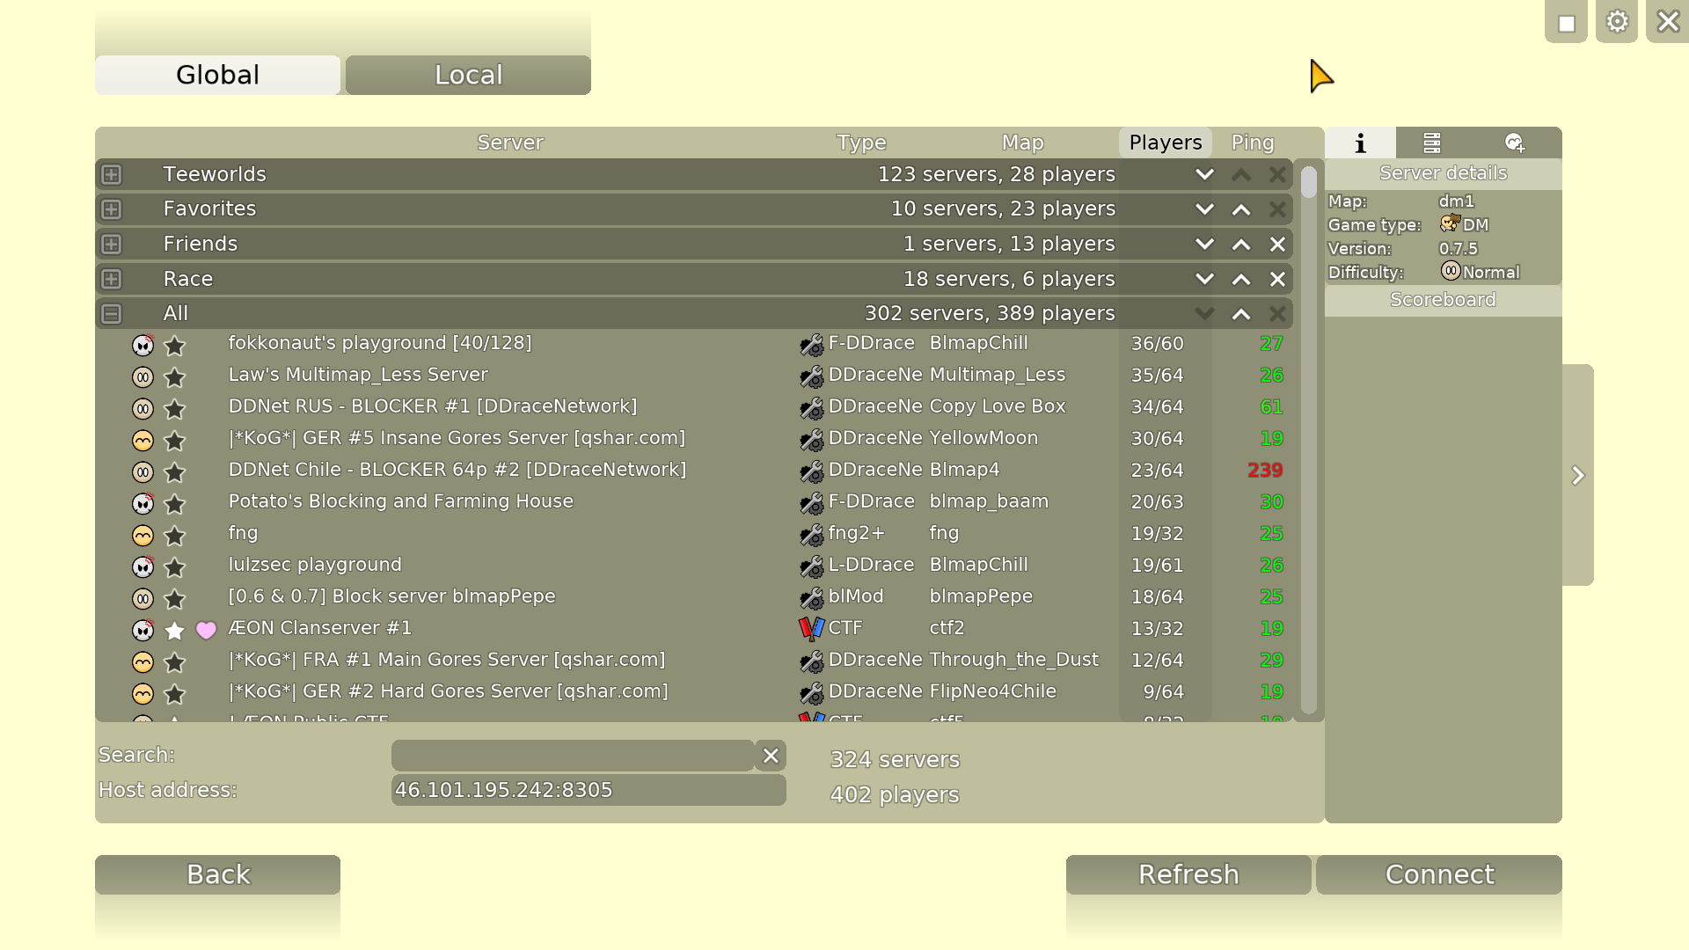Toggle favorite star for the fng server
The image size is (1689, 950).
[175, 535]
